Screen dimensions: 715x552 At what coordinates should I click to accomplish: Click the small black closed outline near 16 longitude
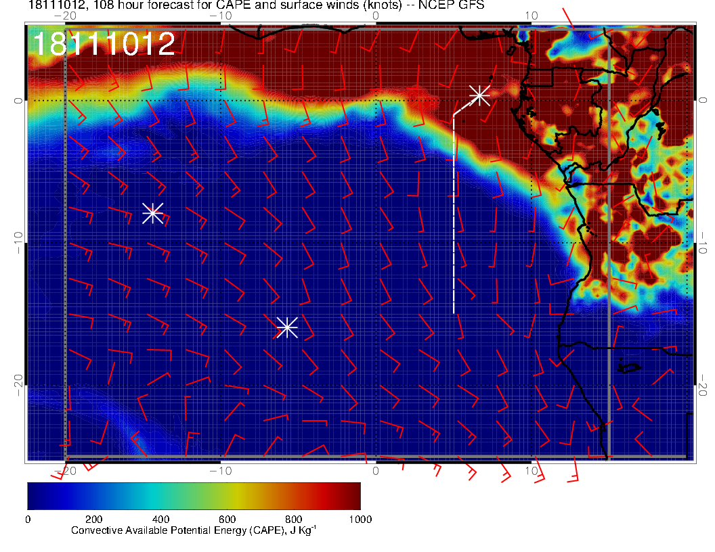pos(629,367)
